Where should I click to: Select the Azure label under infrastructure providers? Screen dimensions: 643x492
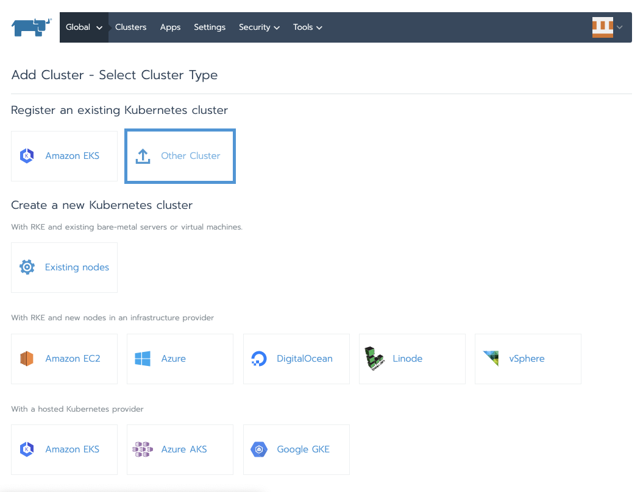[x=174, y=359]
